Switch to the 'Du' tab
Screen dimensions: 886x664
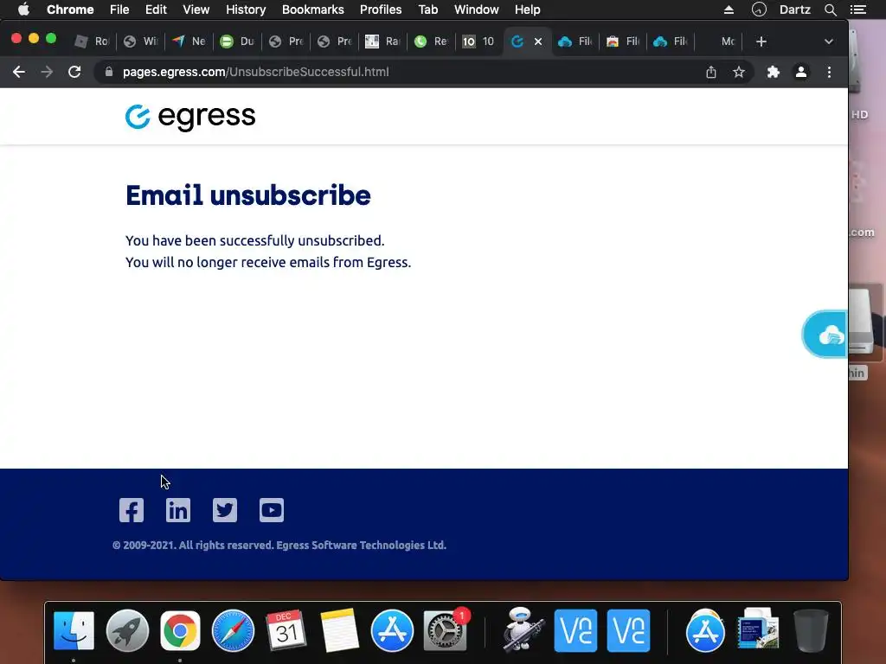(x=237, y=41)
